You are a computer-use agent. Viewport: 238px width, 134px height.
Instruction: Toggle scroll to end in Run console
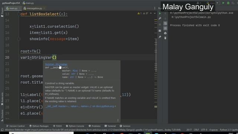(165, 28)
